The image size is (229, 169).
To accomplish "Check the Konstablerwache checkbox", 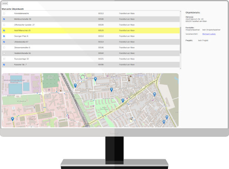I will pyautogui.click(x=4, y=13).
